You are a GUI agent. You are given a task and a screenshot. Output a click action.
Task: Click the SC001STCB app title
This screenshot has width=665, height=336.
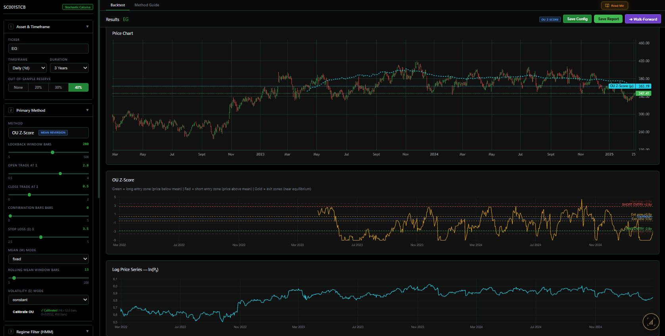(15, 7)
